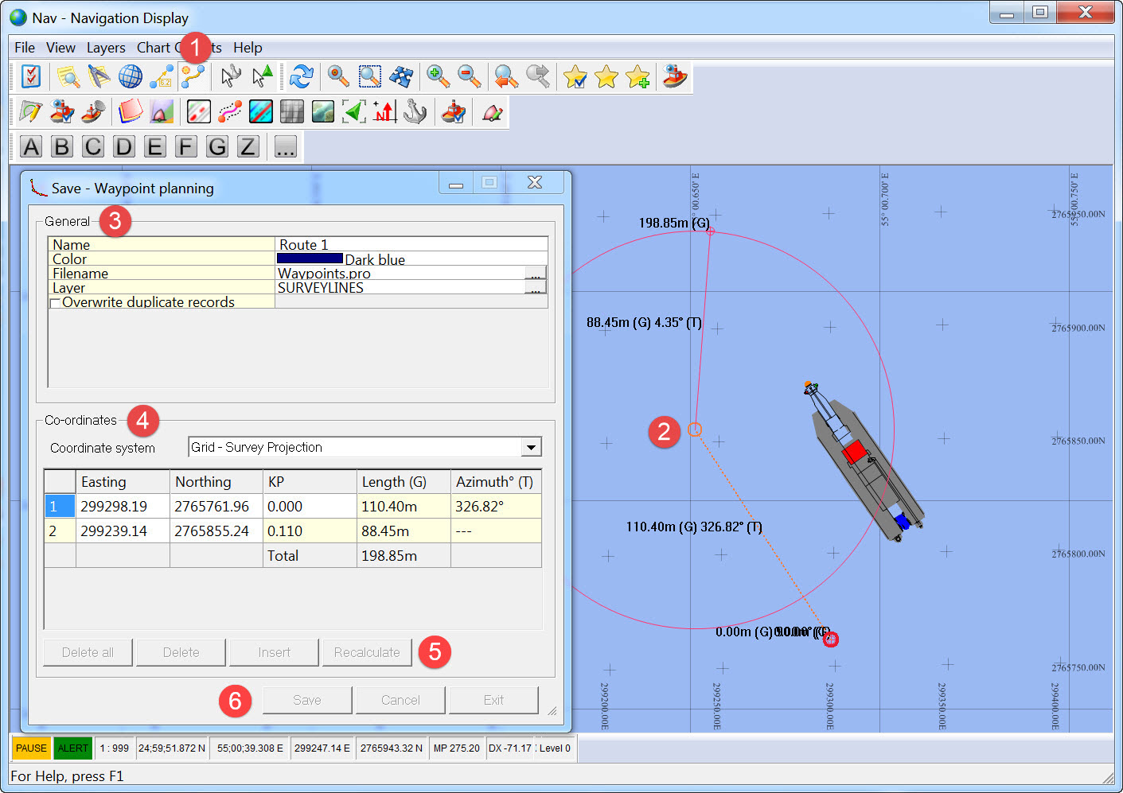
Task: Open the View menu
Action: pos(60,48)
